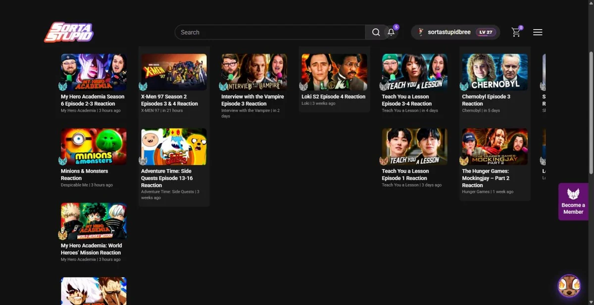Open The Hunger Games: Mockingjay Part 2 Reaction title
This screenshot has width=594, height=305.
(x=486, y=178)
